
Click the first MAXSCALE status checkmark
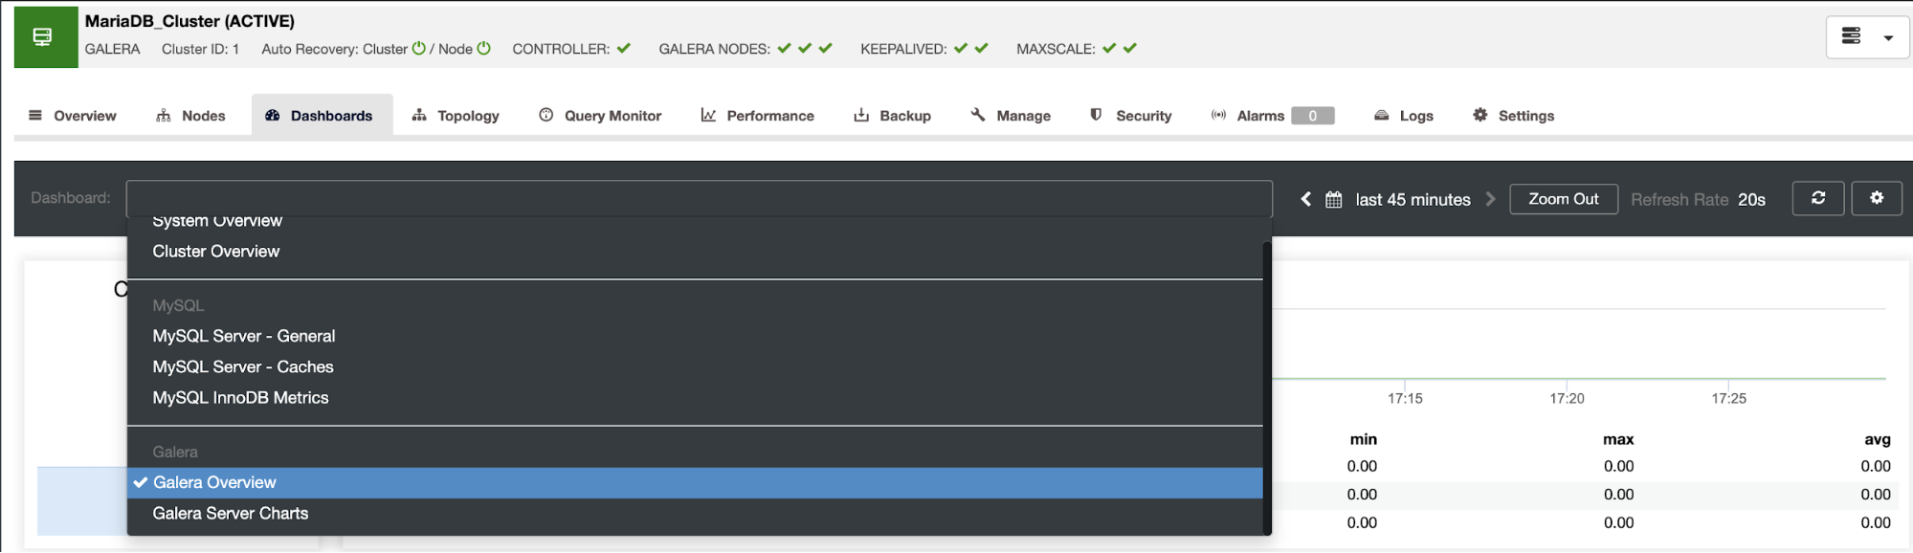tap(1109, 48)
